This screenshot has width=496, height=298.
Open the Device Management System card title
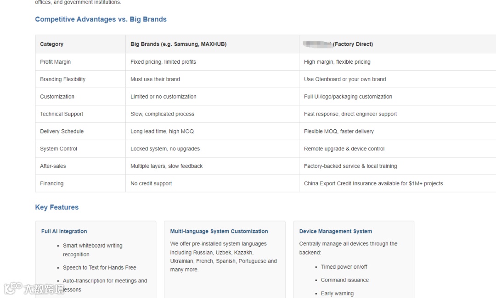335,232
